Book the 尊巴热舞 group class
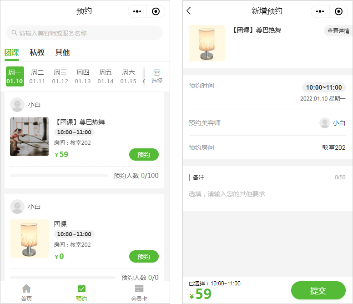Screen dimensions: 353x304 click(144, 155)
